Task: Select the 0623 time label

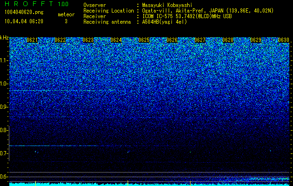Action: coord(88,40)
